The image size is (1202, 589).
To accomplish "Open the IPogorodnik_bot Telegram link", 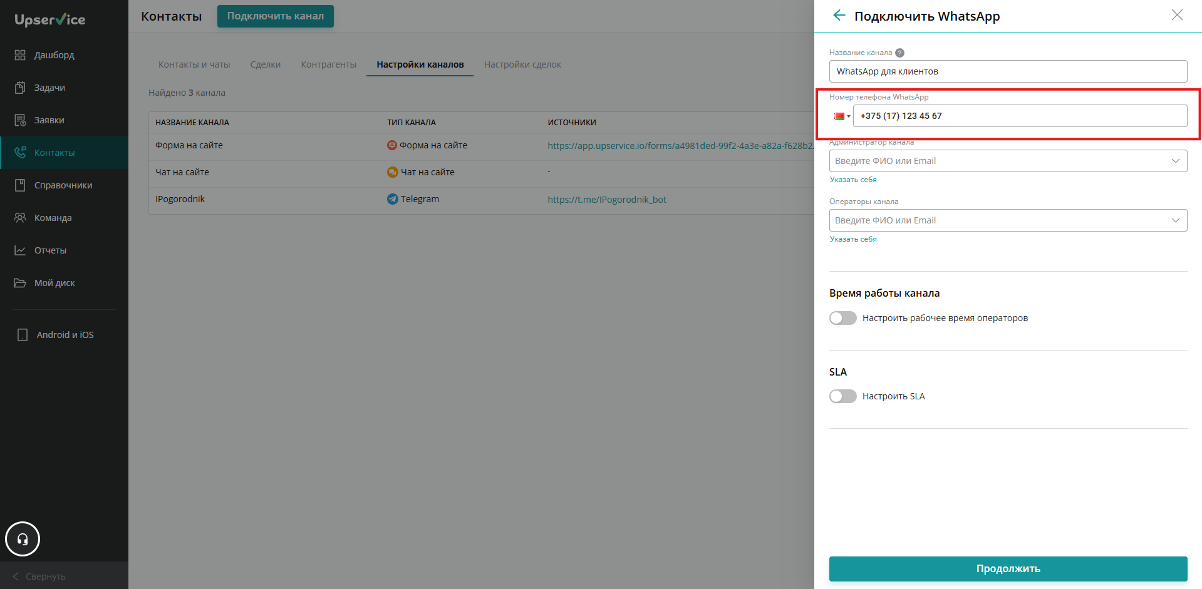I will click(607, 200).
